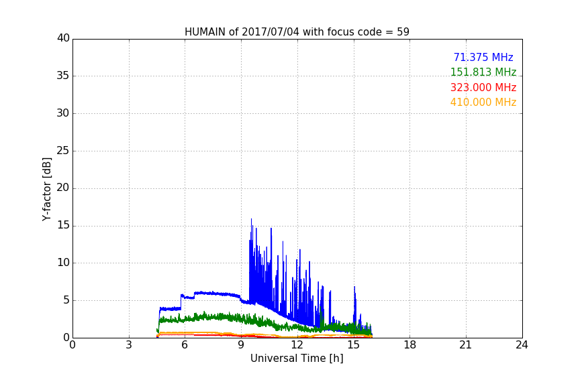Click the y-axis tick value 25
The width and height of the screenshot is (580, 386).
coord(63,150)
